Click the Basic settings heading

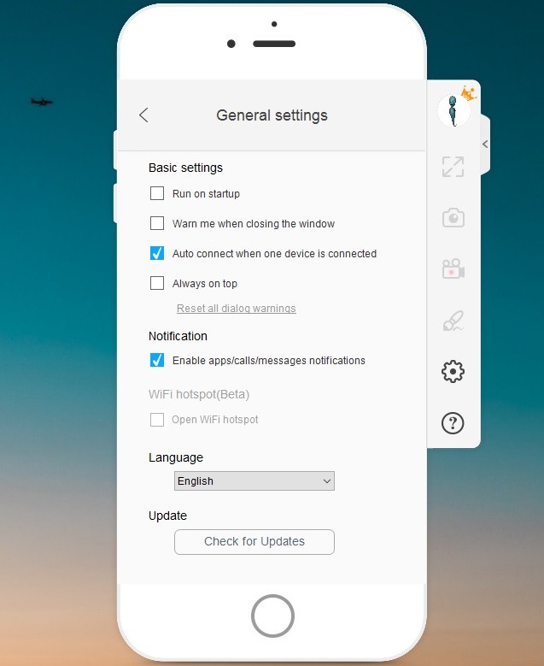pyautogui.click(x=185, y=168)
